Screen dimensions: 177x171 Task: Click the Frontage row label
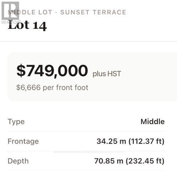23,141
